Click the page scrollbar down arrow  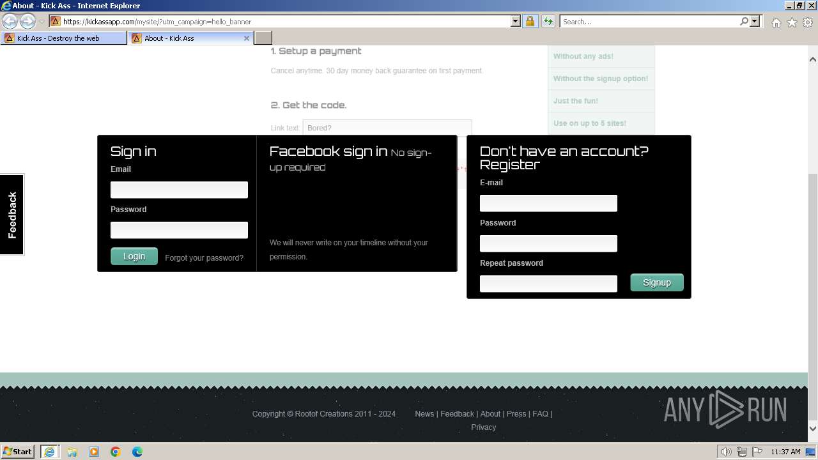pos(813,429)
